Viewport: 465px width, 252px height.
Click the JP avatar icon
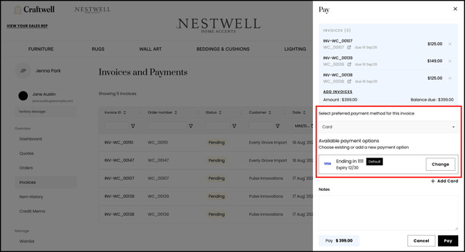23,71
